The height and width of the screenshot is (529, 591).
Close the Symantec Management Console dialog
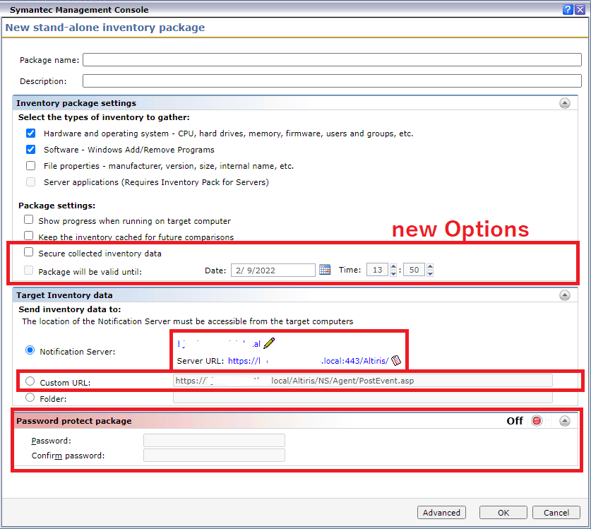(x=580, y=9)
